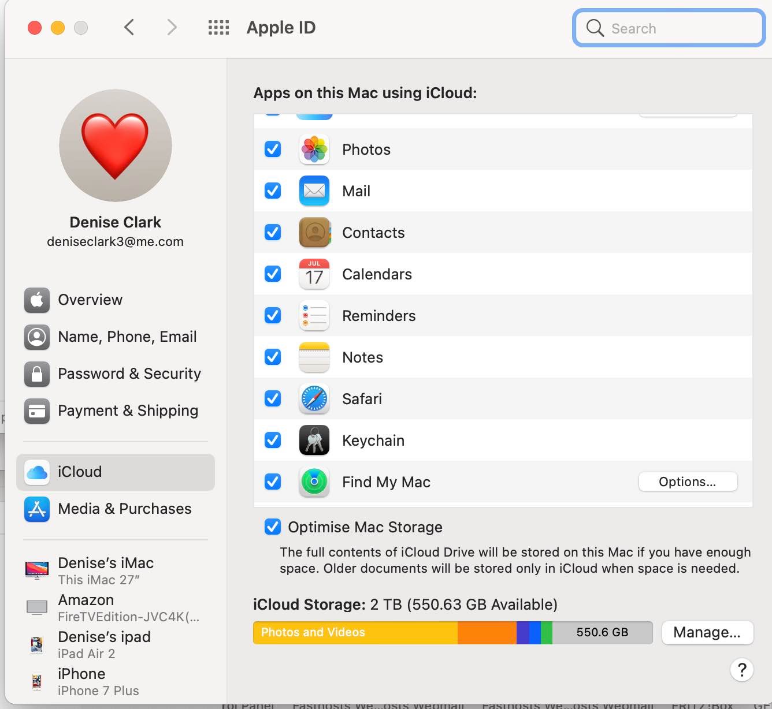
Task: Click the Keychain keys icon
Action: click(x=314, y=441)
